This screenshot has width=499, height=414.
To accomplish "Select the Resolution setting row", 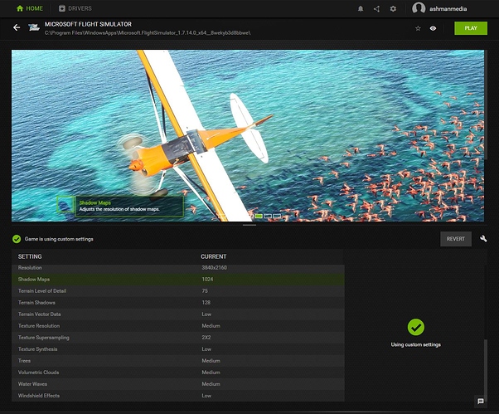I will tap(178, 268).
